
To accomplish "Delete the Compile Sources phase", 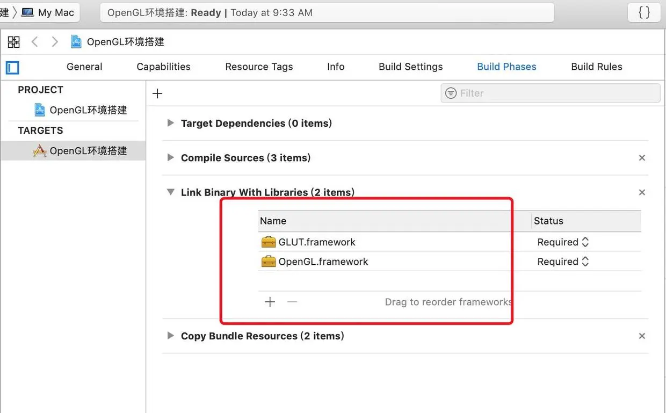I will pos(642,158).
